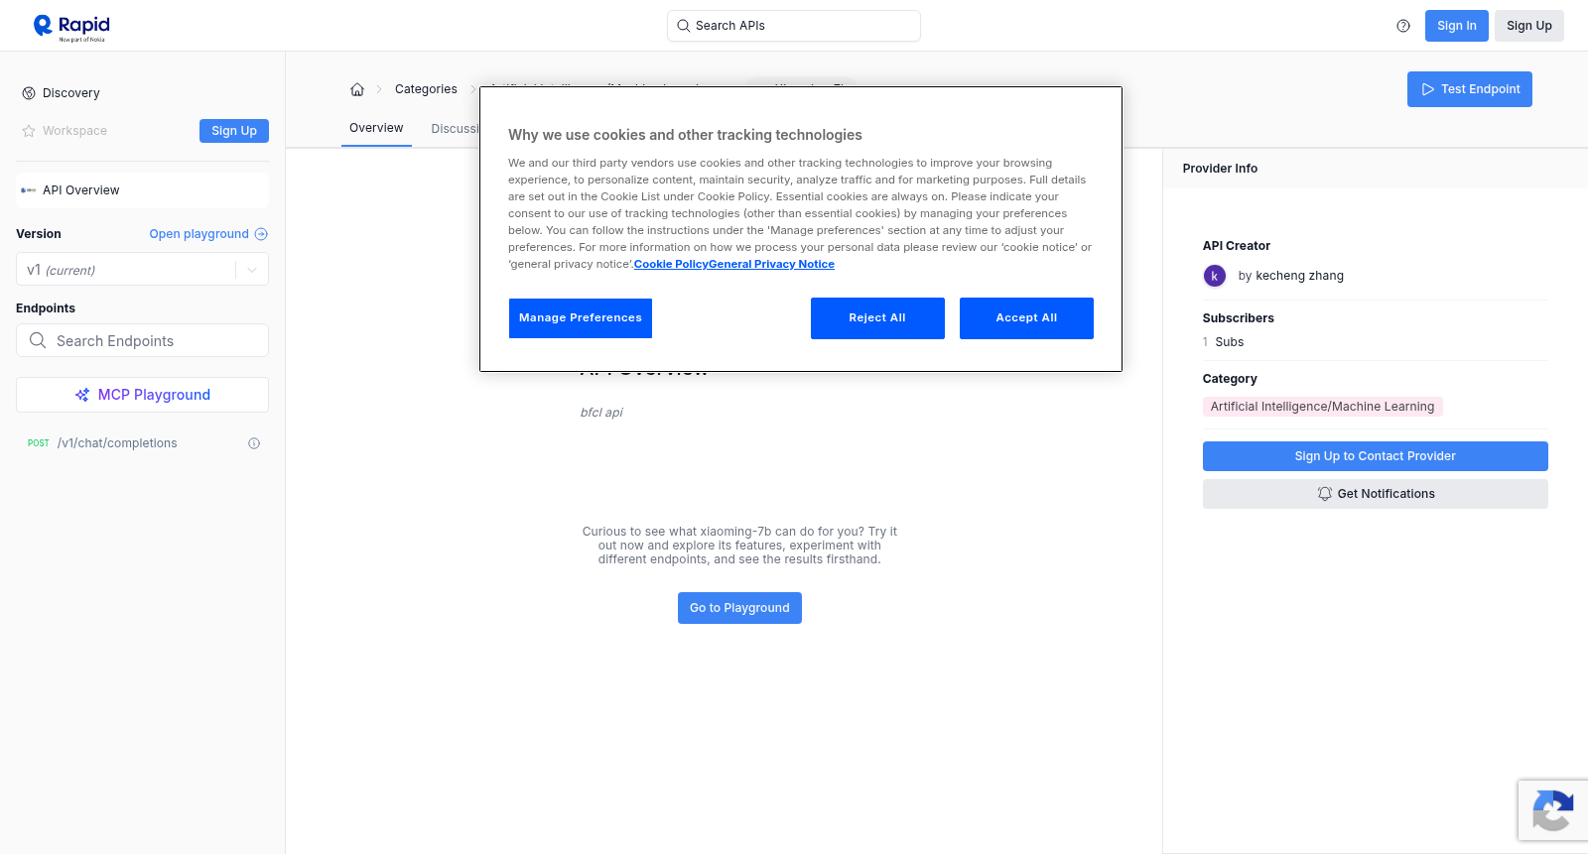Click the "bfcl api" description text
Screen dimensions: 1588x854
click(x=601, y=413)
